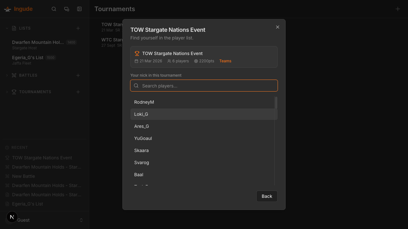Viewport: 408px width, 229px height.
Task: Click the plus icon beside the Tournaments title
Action: (397, 9)
